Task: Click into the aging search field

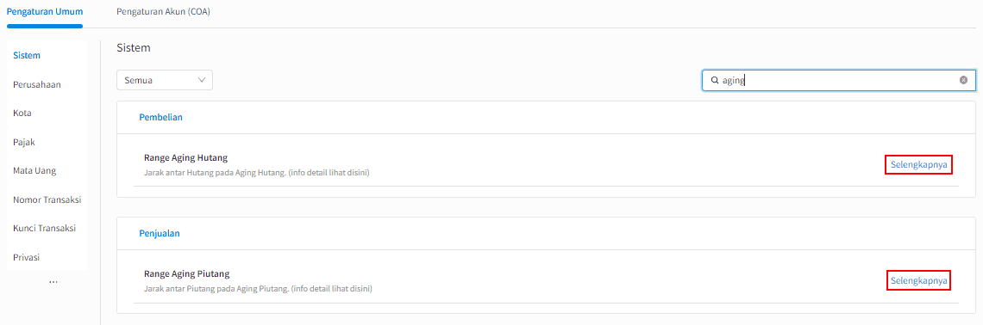Action: click(839, 80)
